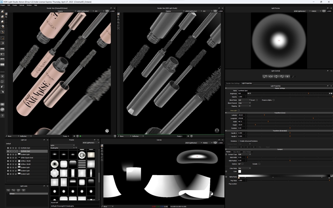Click the second Light Controls icon button
The image size is (333, 208).
coord(271,77)
